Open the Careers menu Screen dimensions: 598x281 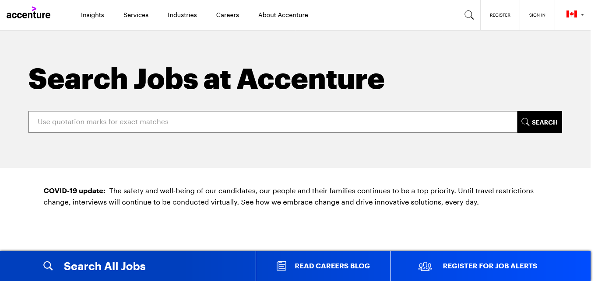[x=228, y=15]
